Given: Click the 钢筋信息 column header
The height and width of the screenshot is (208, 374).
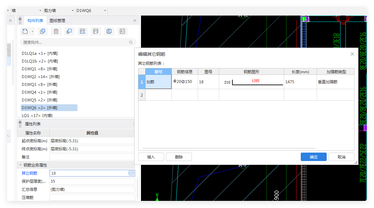Looking at the screenshot, I should click(185, 72).
